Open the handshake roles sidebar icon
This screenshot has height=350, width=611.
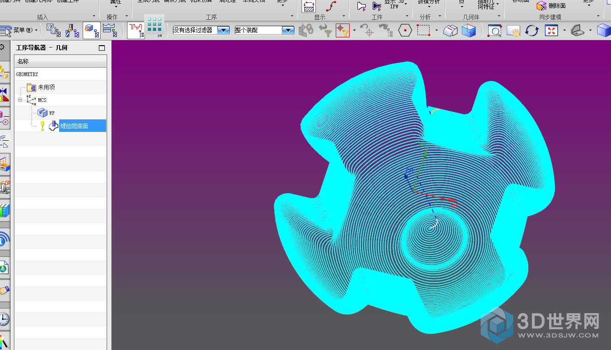coord(4,290)
